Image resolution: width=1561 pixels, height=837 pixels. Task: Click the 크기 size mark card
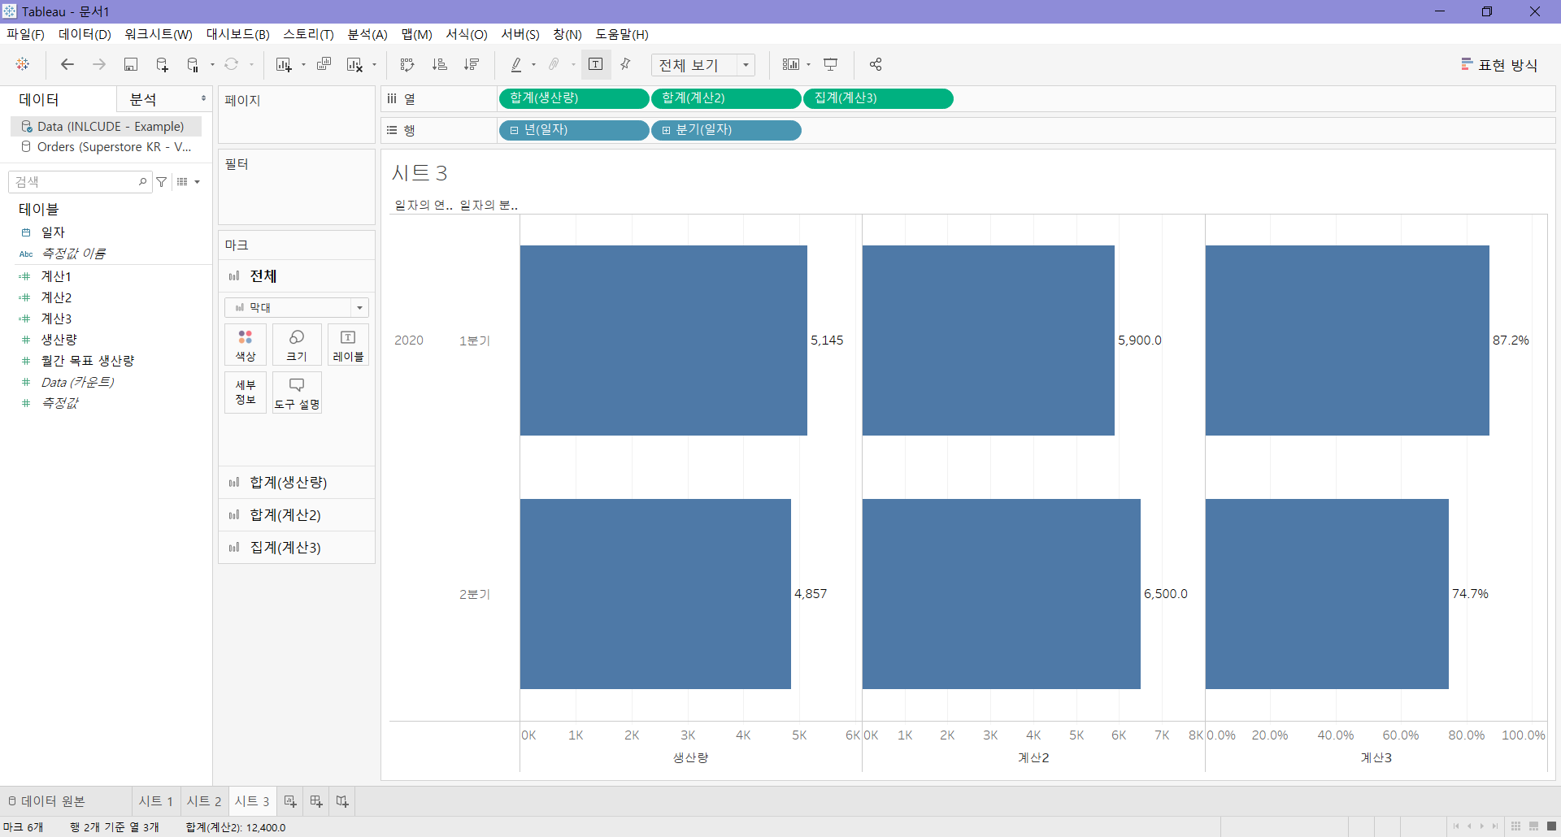coord(297,345)
